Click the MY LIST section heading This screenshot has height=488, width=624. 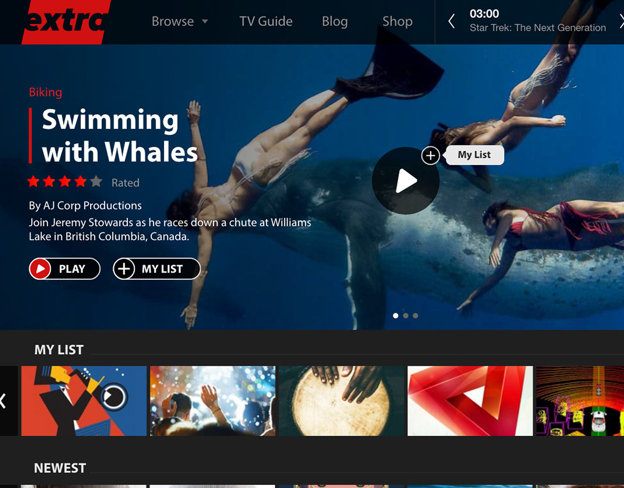(59, 350)
